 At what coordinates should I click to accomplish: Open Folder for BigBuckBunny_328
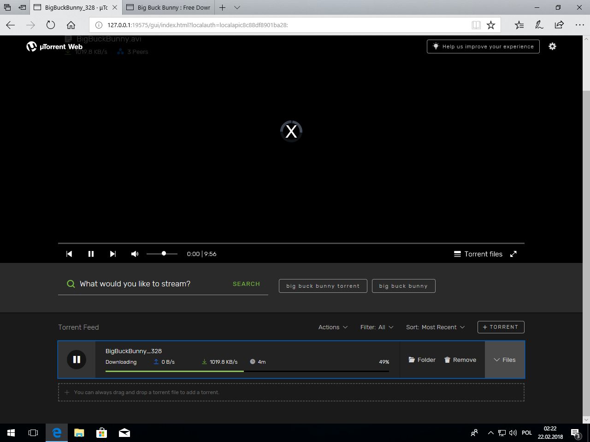[x=422, y=360]
